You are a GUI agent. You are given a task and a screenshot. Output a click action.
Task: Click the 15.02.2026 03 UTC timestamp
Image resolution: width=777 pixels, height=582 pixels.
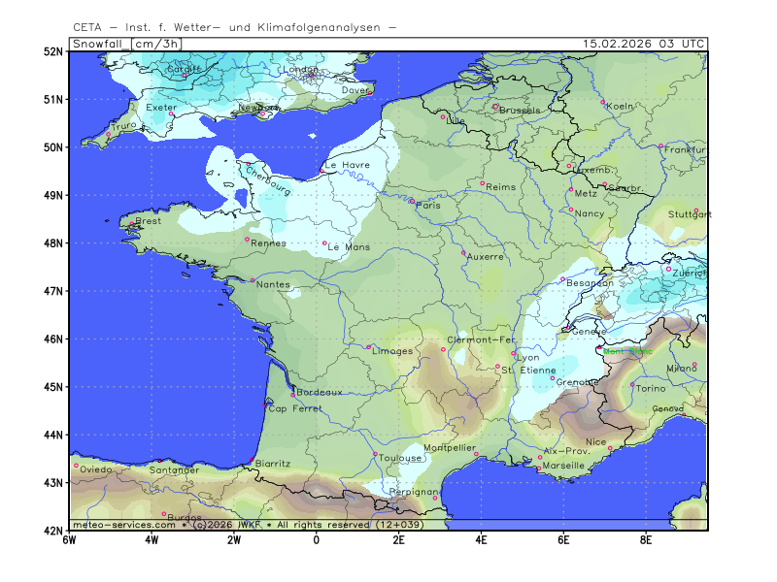point(644,44)
